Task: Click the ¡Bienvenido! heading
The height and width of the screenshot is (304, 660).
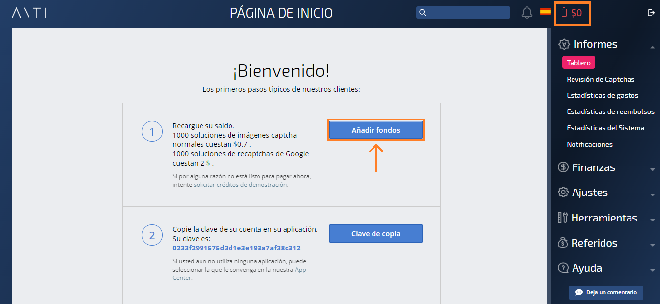Action: click(x=281, y=72)
